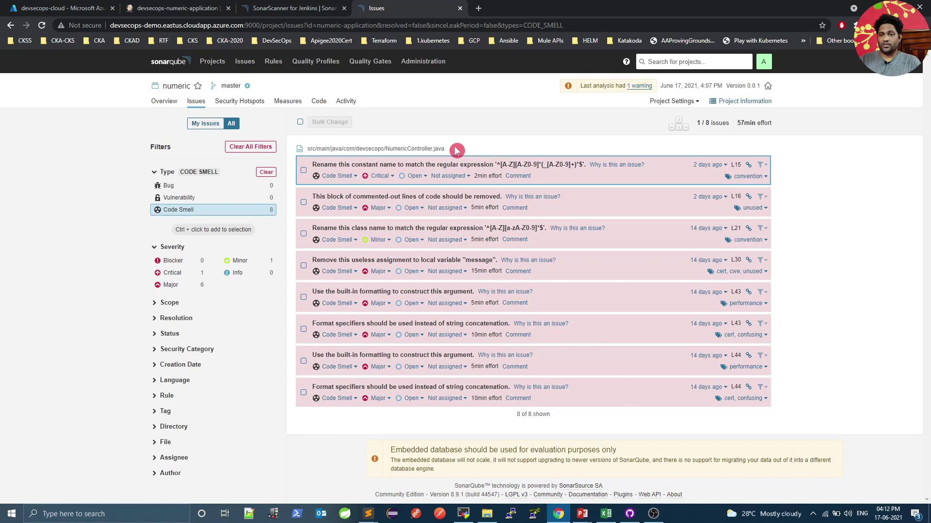Click the project homepage house icon
This screenshot has height=523, width=931.
768,86
